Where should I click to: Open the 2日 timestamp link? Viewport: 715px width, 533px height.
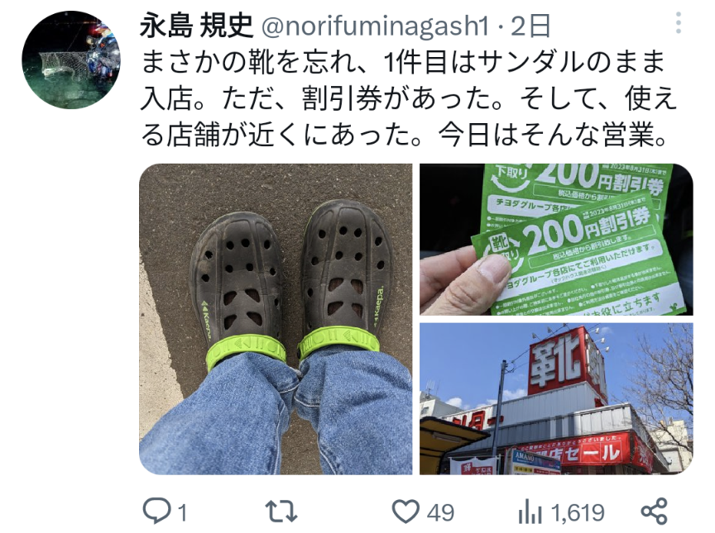pyautogui.click(x=530, y=26)
